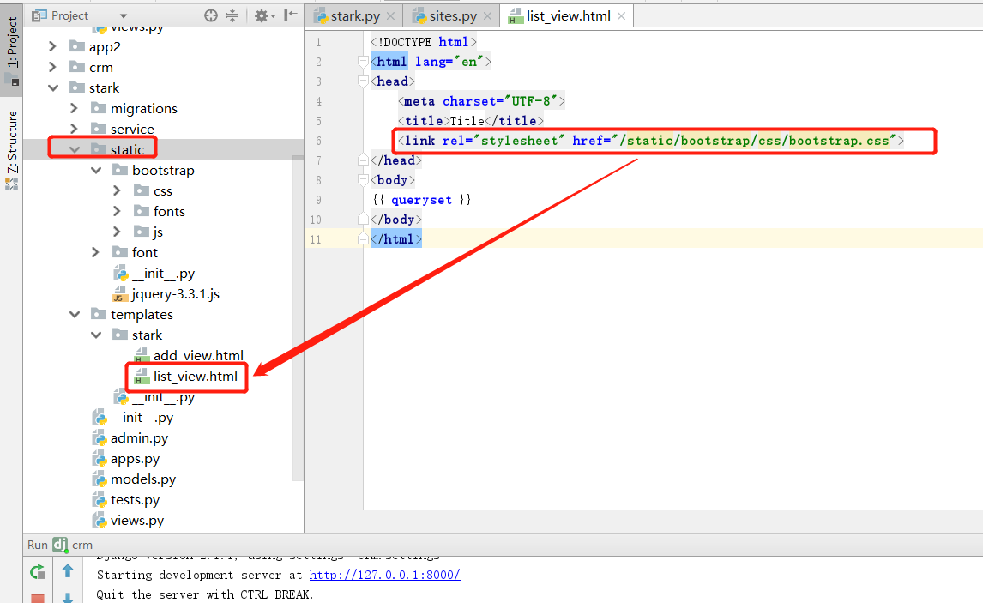The height and width of the screenshot is (603, 983).
Task: Open add_view.html in the tree
Action: click(198, 355)
